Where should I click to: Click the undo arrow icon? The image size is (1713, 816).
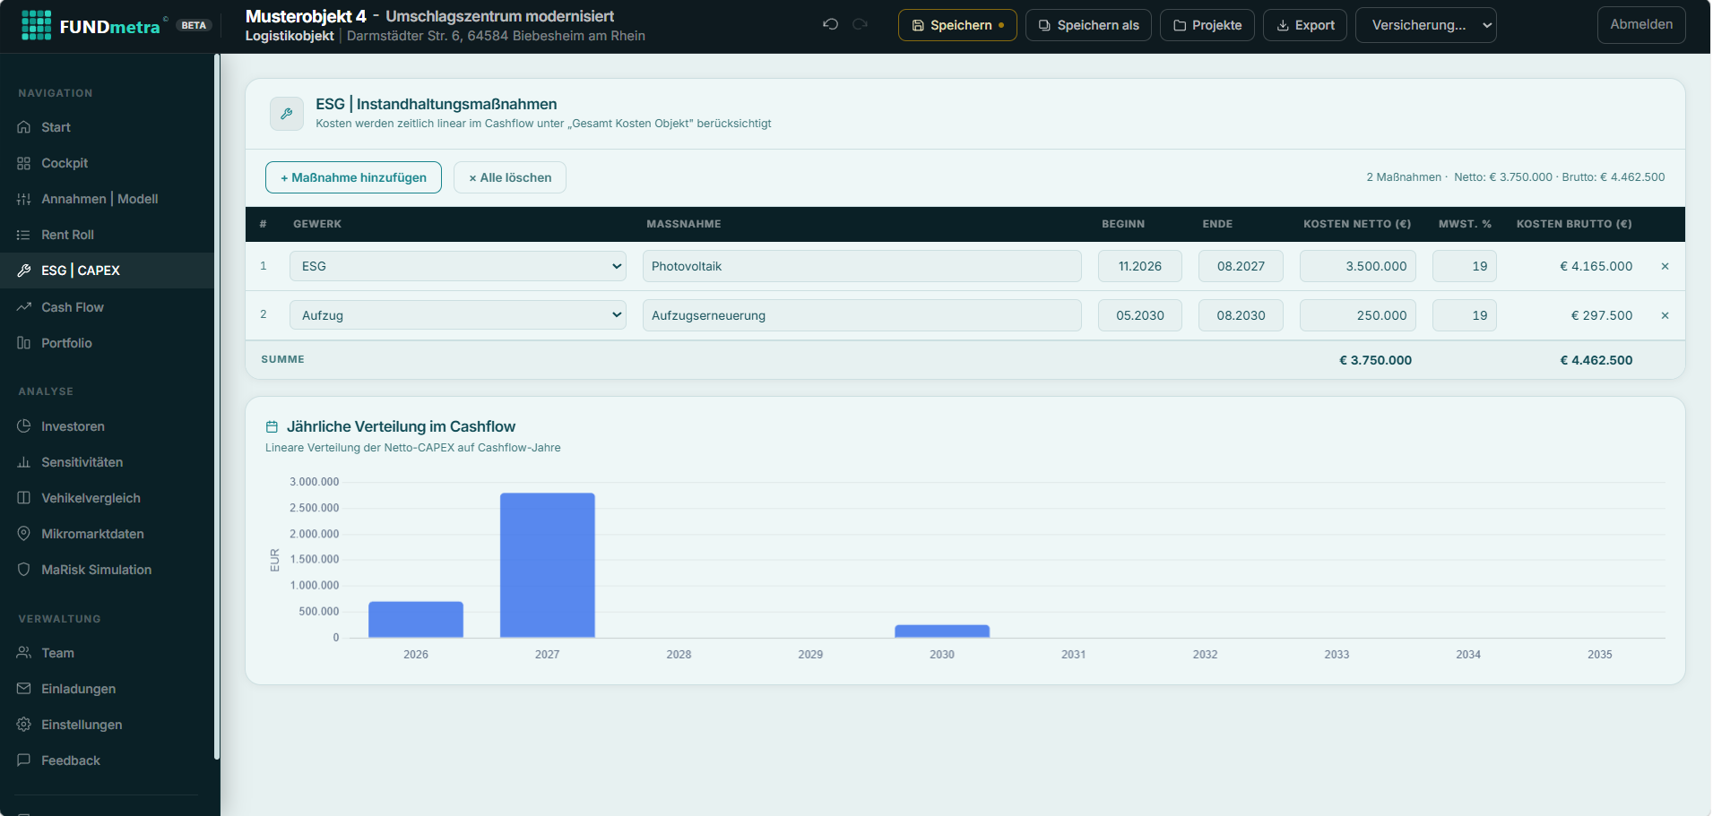pos(830,24)
